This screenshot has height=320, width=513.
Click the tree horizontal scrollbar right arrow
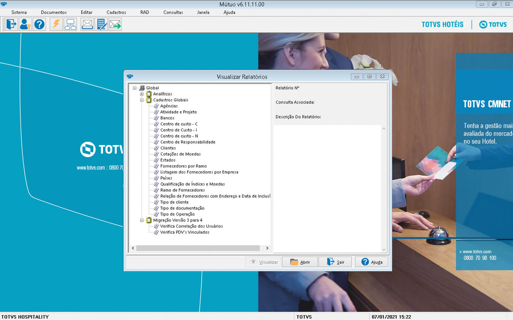coord(267,248)
